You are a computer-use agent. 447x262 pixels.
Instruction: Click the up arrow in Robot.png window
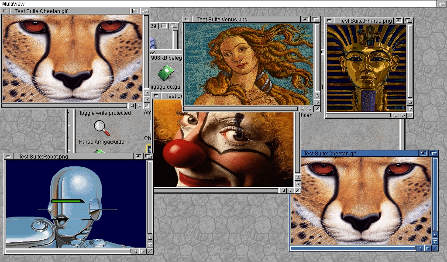150,238
